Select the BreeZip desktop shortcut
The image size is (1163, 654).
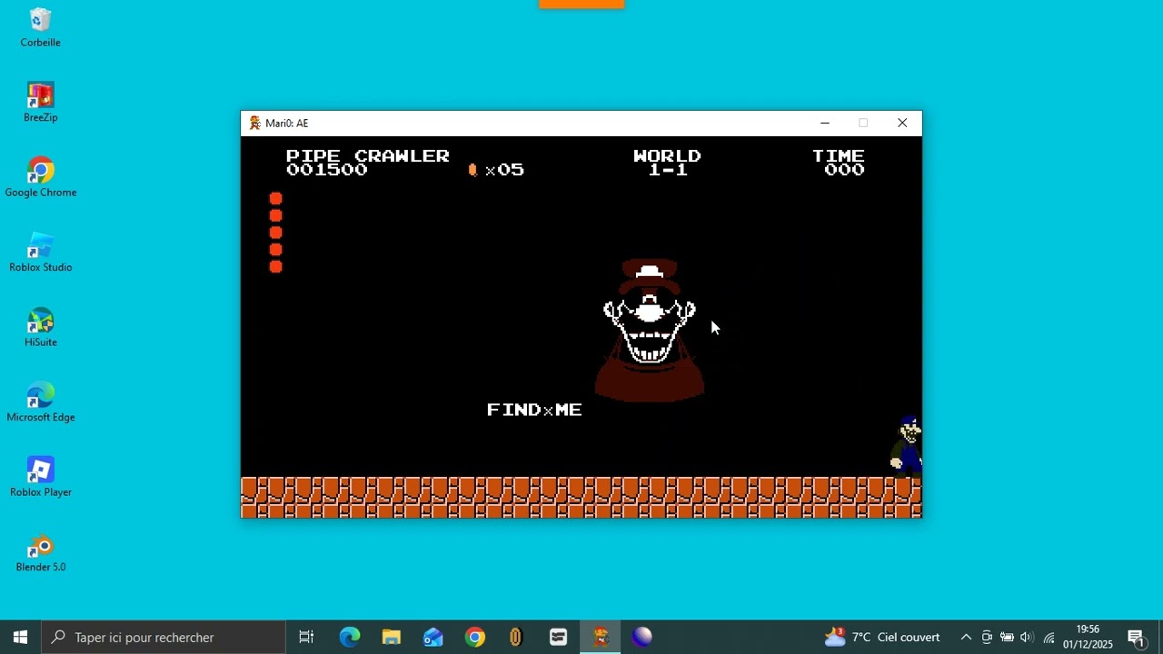click(x=40, y=102)
